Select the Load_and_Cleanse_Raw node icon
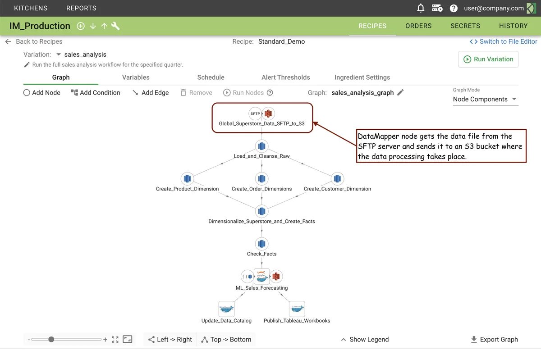This screenshot has width=541, height=350. (x=261, y=146)
